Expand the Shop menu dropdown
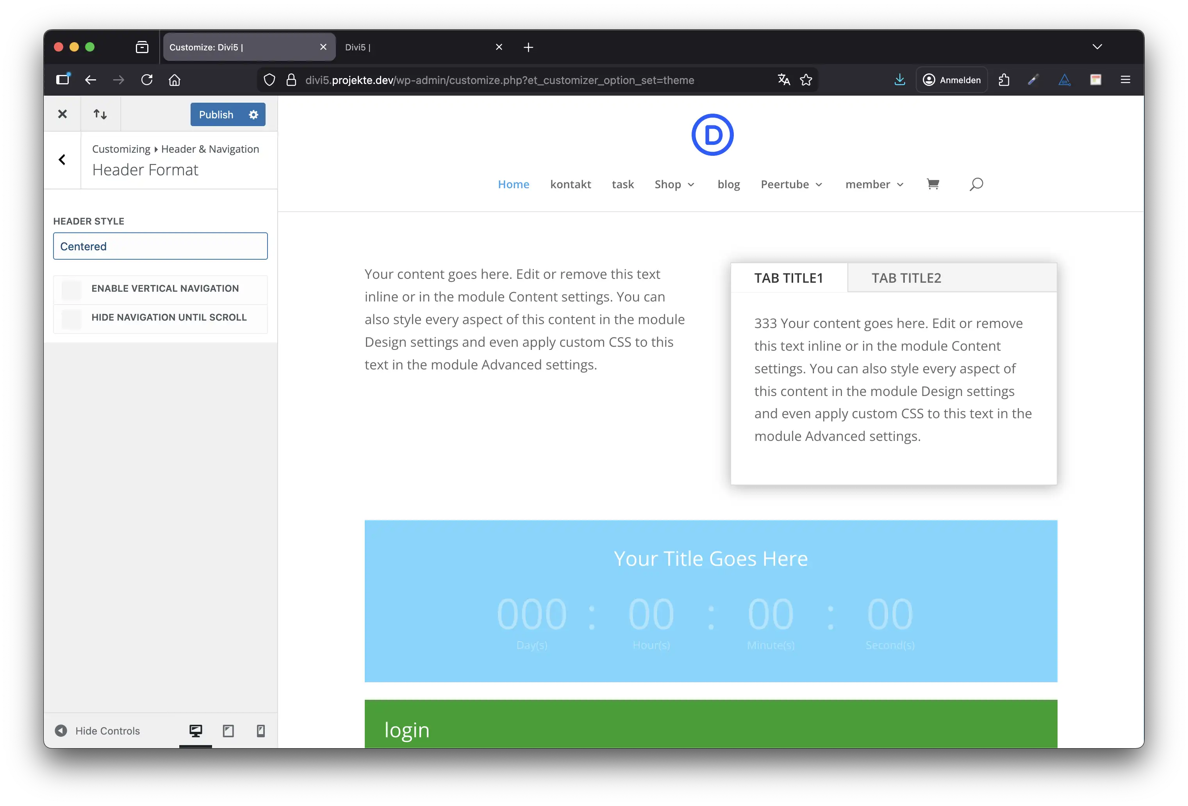Viewport: 1188px width, 806px height. coord(674,184)
